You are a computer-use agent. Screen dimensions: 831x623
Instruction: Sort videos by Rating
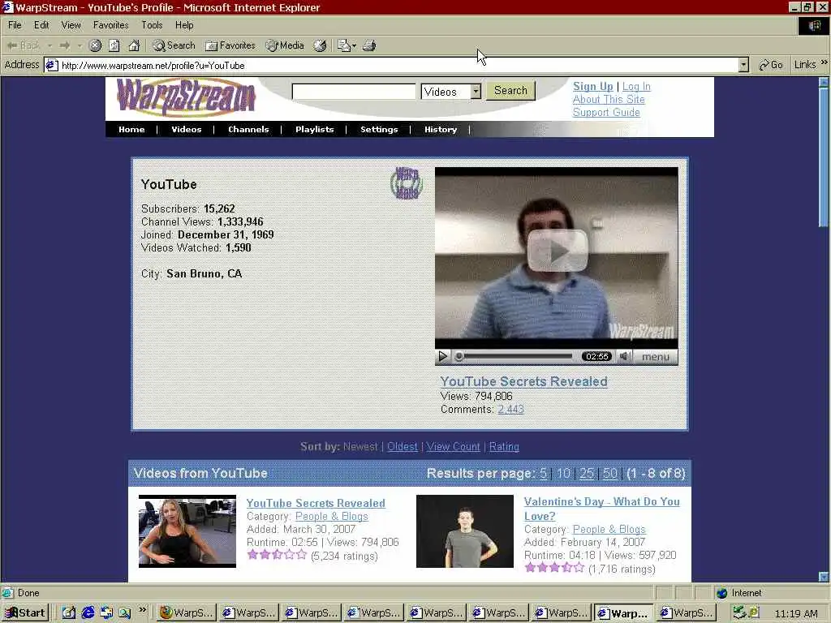coord(504,447)
